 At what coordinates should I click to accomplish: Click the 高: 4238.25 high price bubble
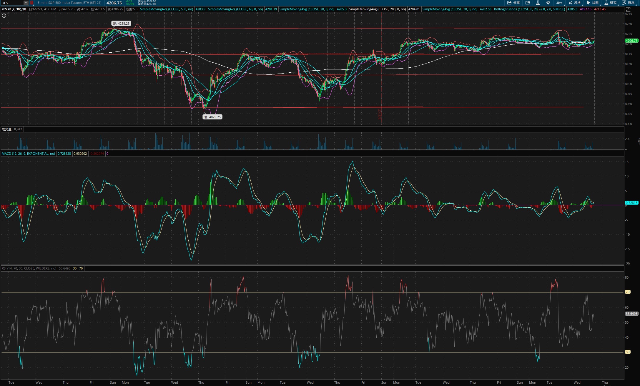(x=121, y=24)
